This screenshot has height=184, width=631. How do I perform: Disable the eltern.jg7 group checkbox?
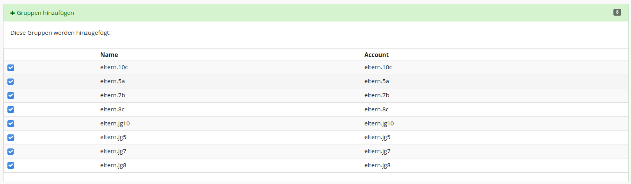[x=11, y=152]
